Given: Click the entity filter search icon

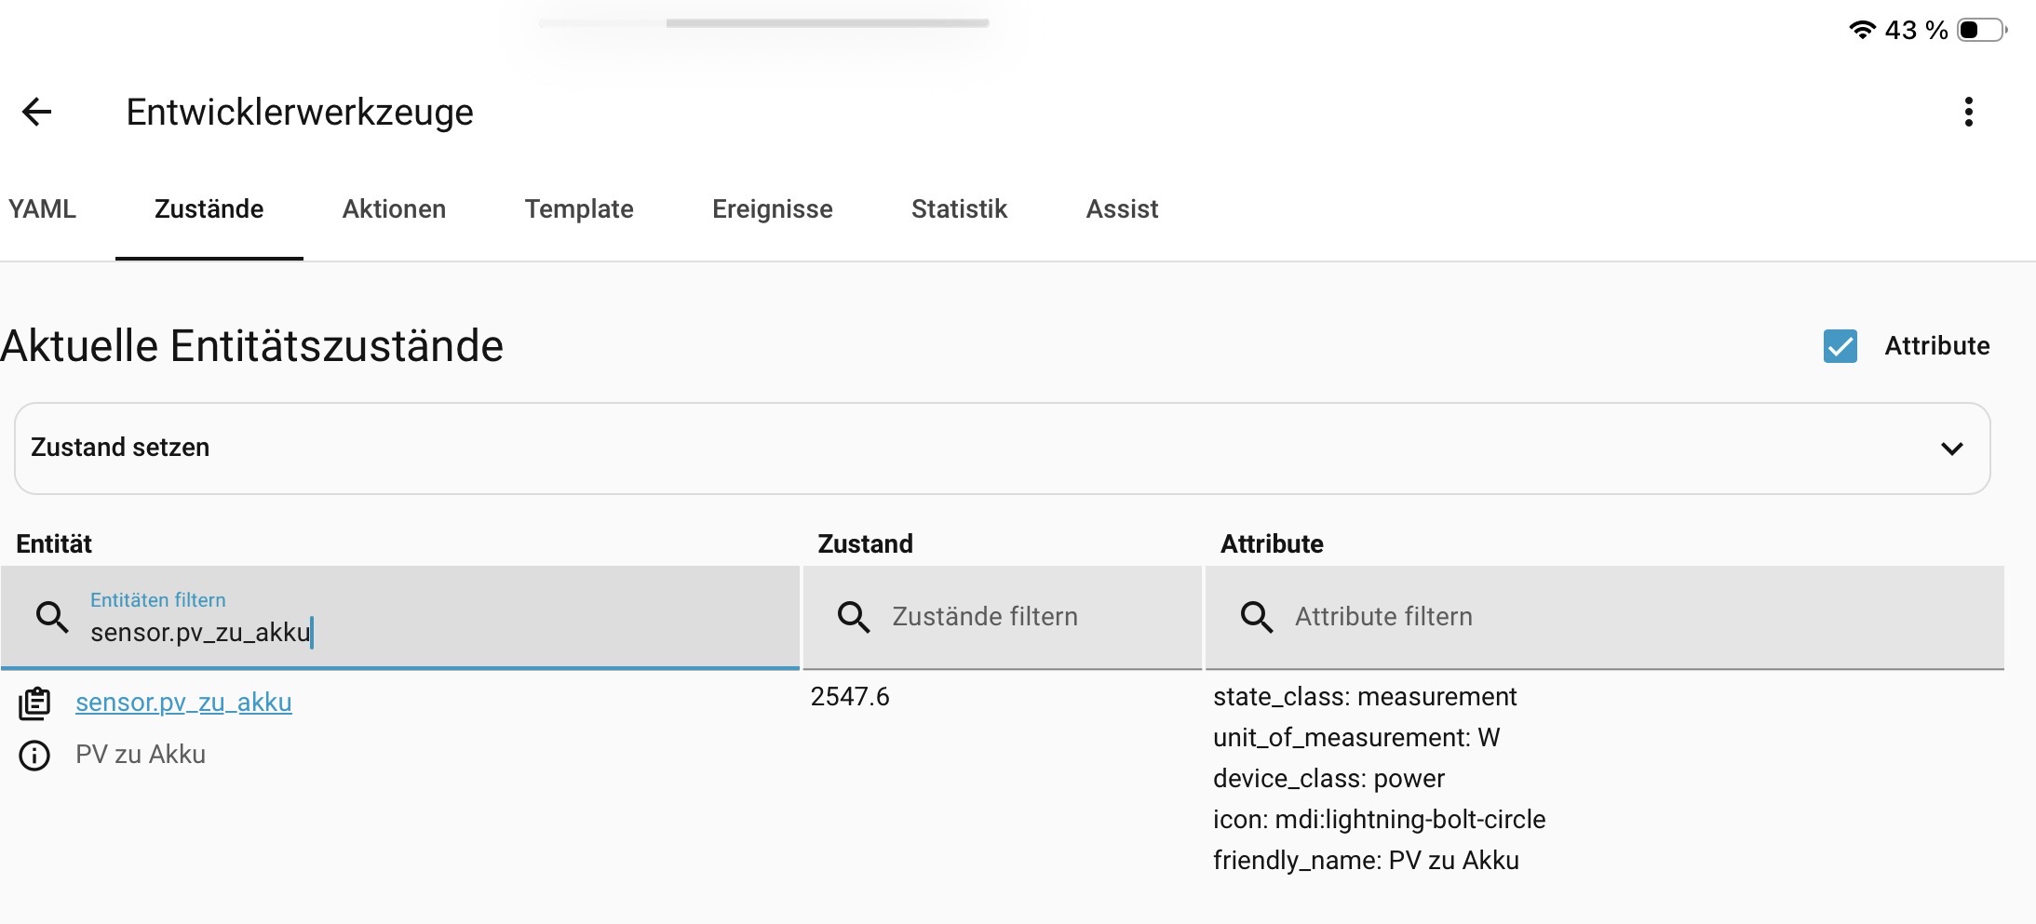Looking at the screenshot, I should click(52, 617).
